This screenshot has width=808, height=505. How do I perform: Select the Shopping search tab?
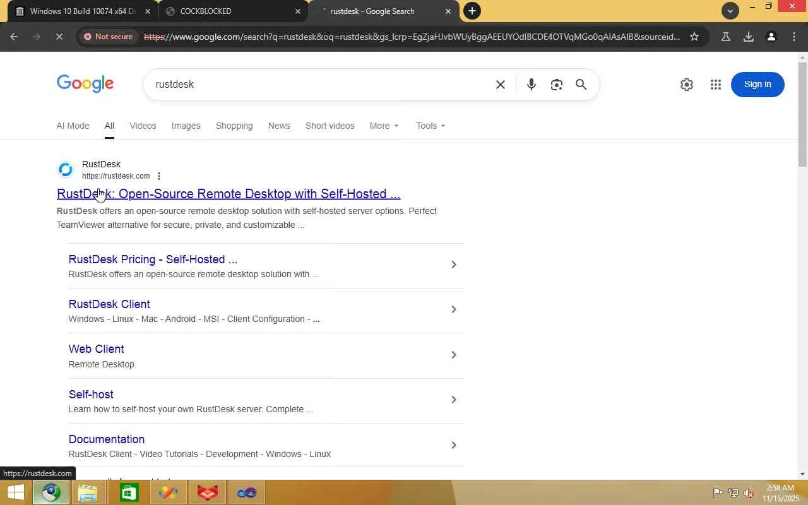pyautogui.click(x=234, y=126)
